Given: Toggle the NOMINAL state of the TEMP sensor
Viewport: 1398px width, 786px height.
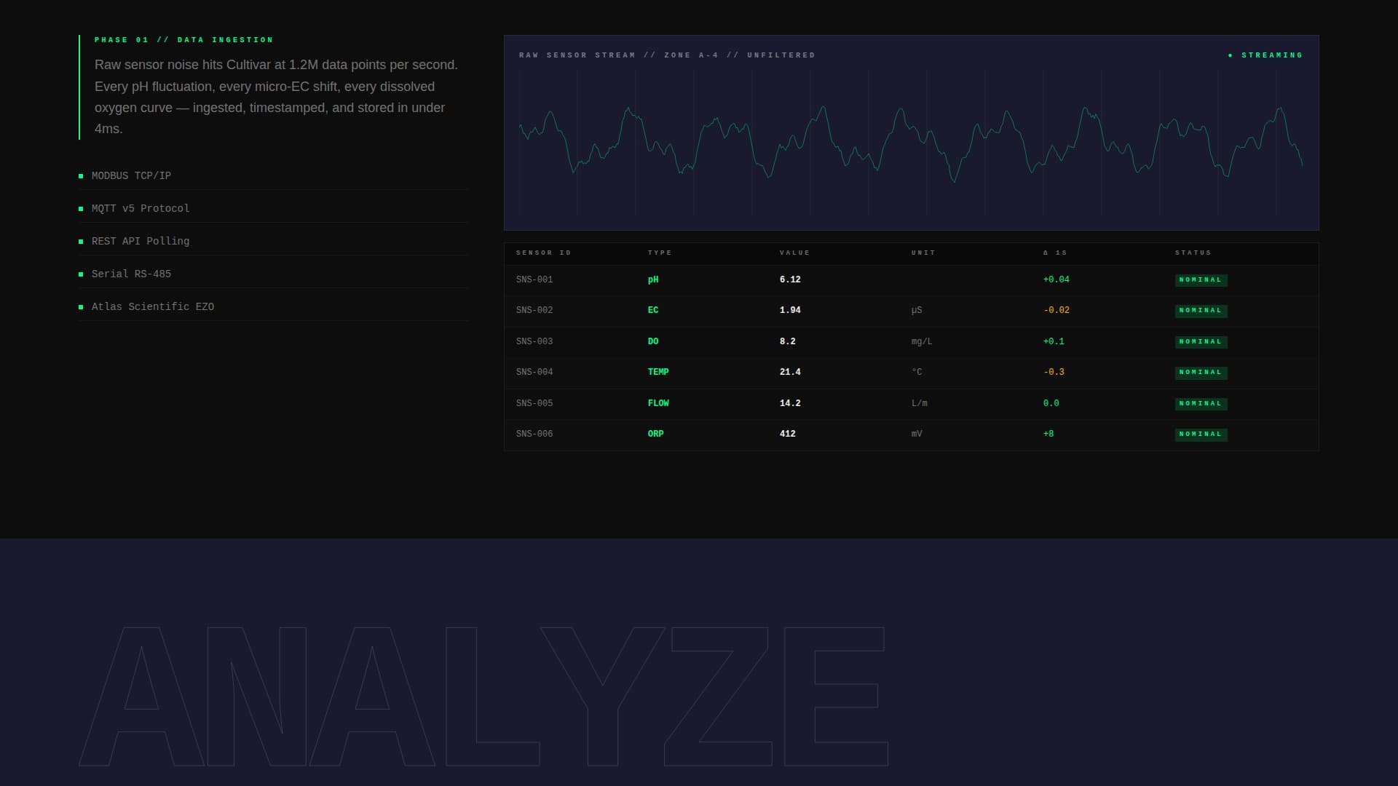Looking at the screenshot, I should [1201, 372].
